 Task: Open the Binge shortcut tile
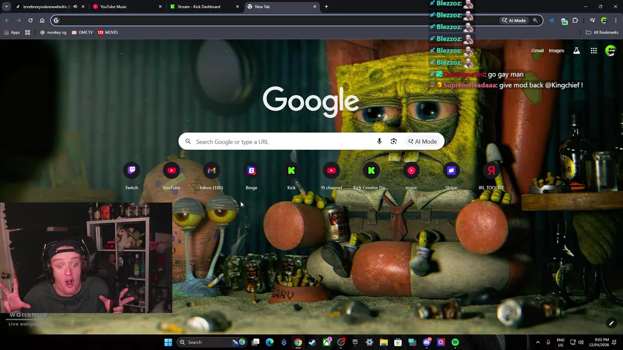click(x=251, y=176)
